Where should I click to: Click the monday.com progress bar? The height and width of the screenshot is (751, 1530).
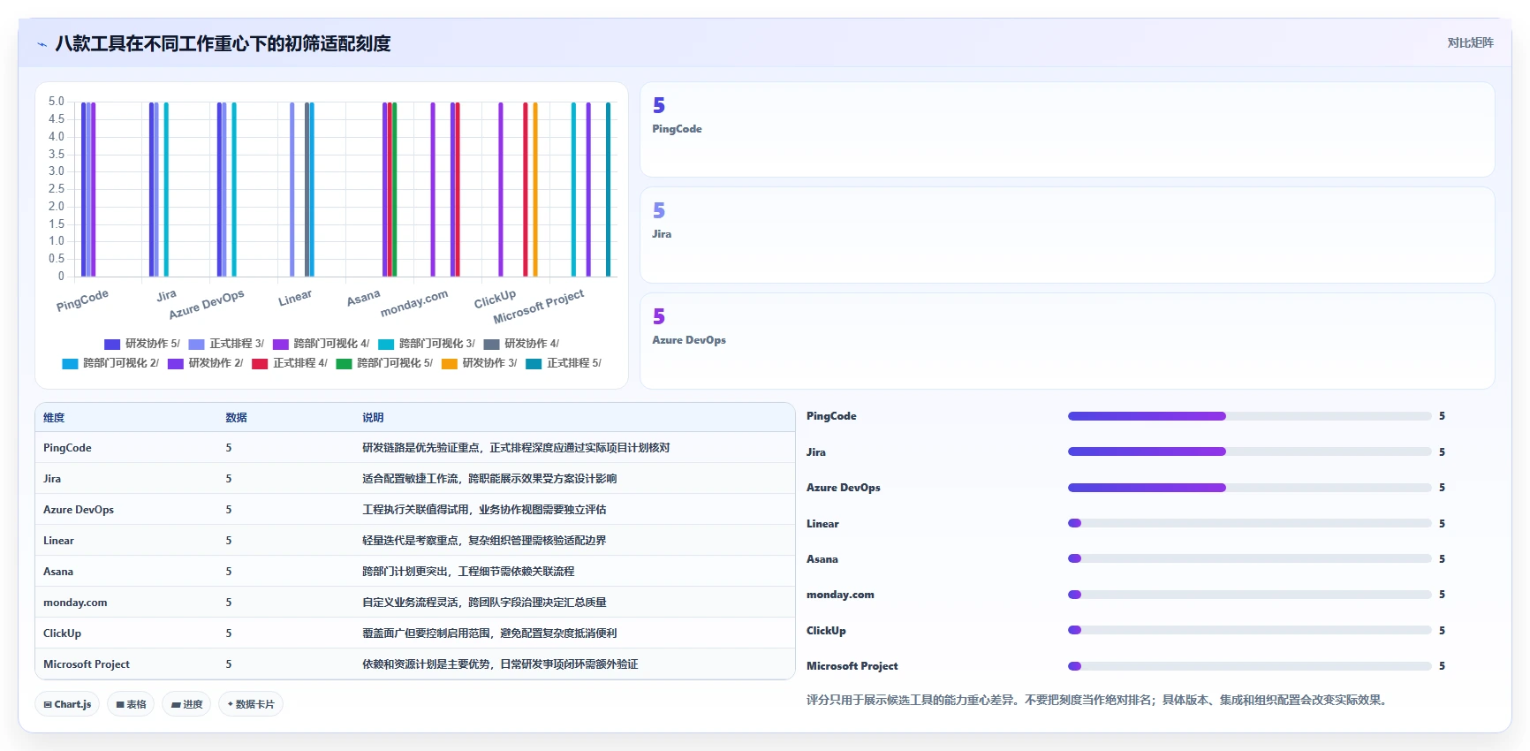(x=1249, y=595)
